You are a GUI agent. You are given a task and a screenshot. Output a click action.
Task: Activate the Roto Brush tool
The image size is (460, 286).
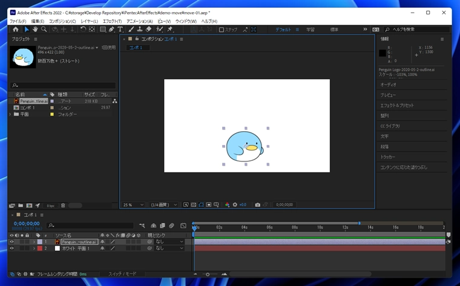point(159,29)
